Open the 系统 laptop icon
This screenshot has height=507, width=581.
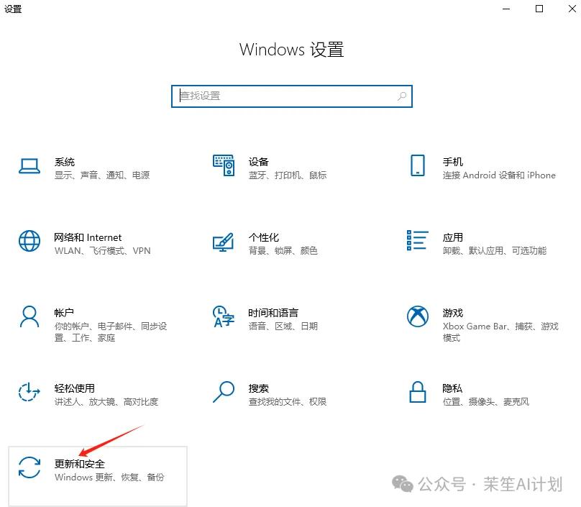[x=29, y=166]
